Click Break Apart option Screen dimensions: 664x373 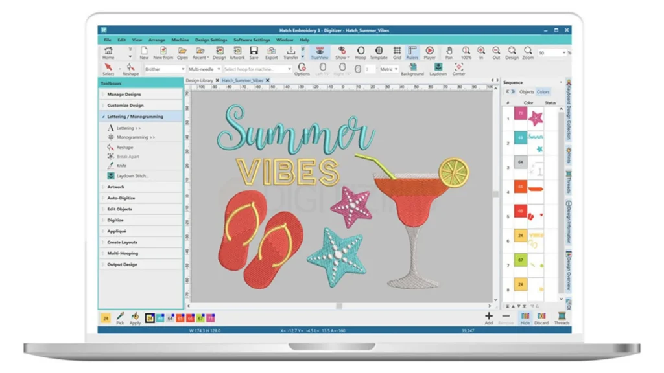click(123, 157)
